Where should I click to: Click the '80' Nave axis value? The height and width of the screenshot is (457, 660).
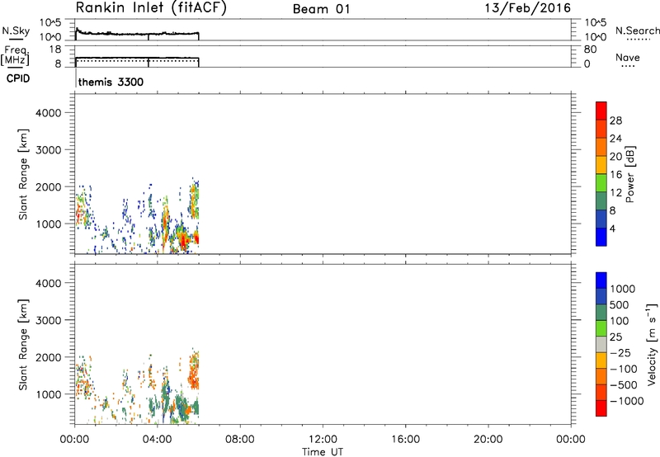(x=590, y=49)
